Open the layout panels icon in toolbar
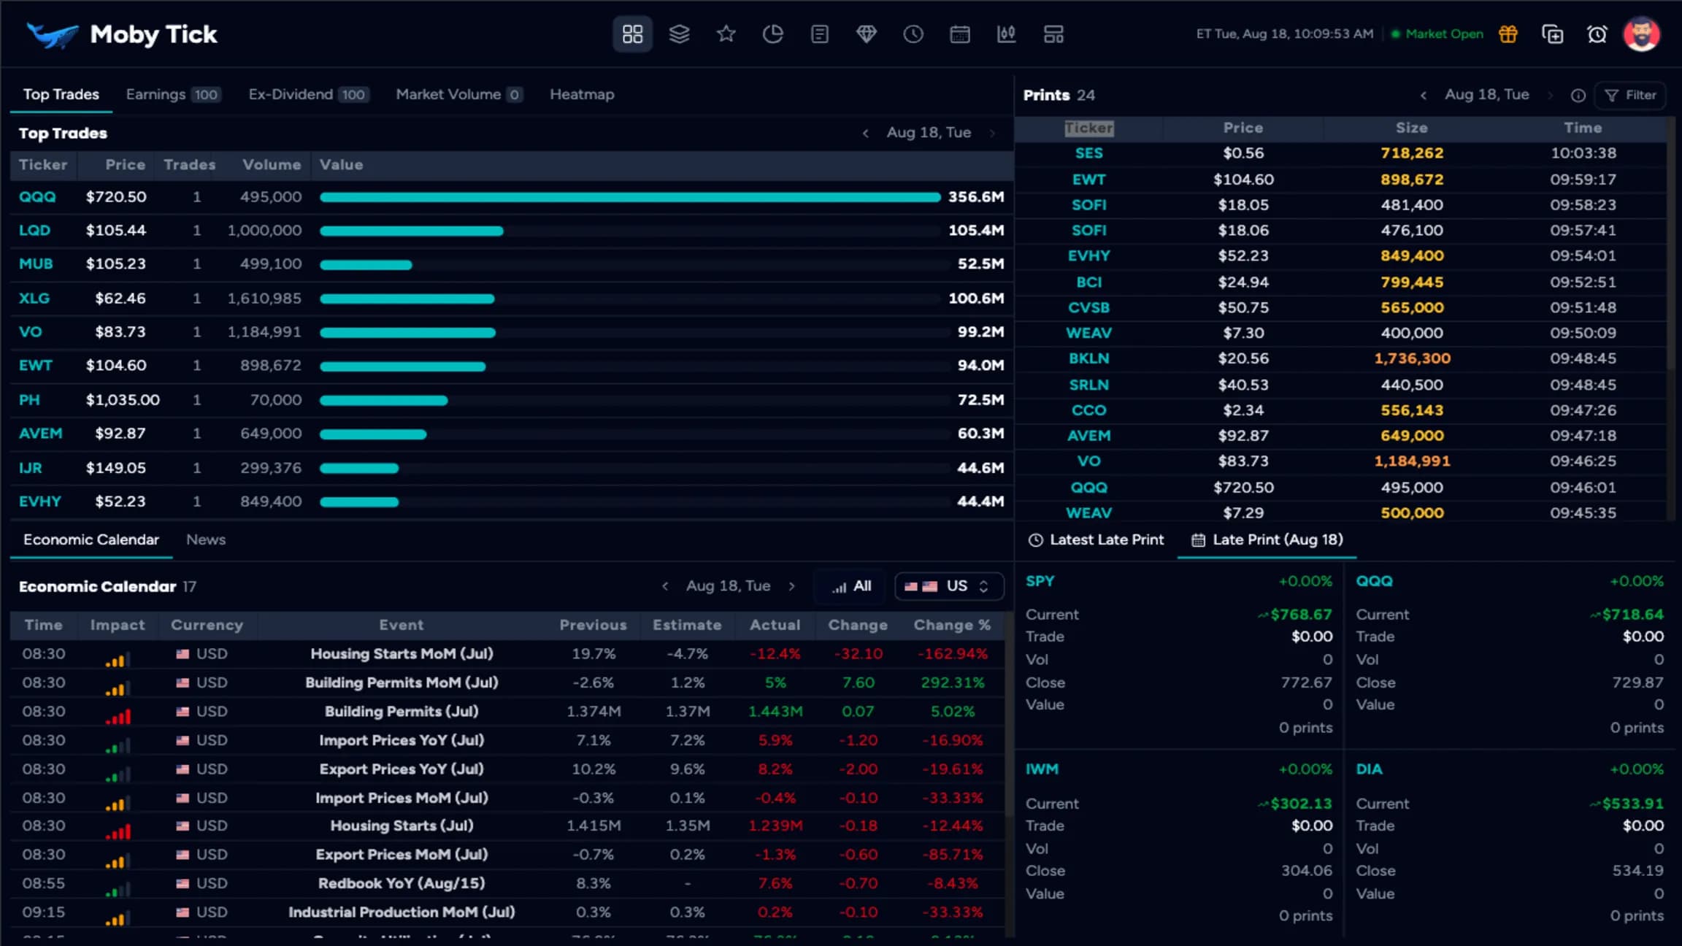The image size is (1682, 946). click(1053, 34)
